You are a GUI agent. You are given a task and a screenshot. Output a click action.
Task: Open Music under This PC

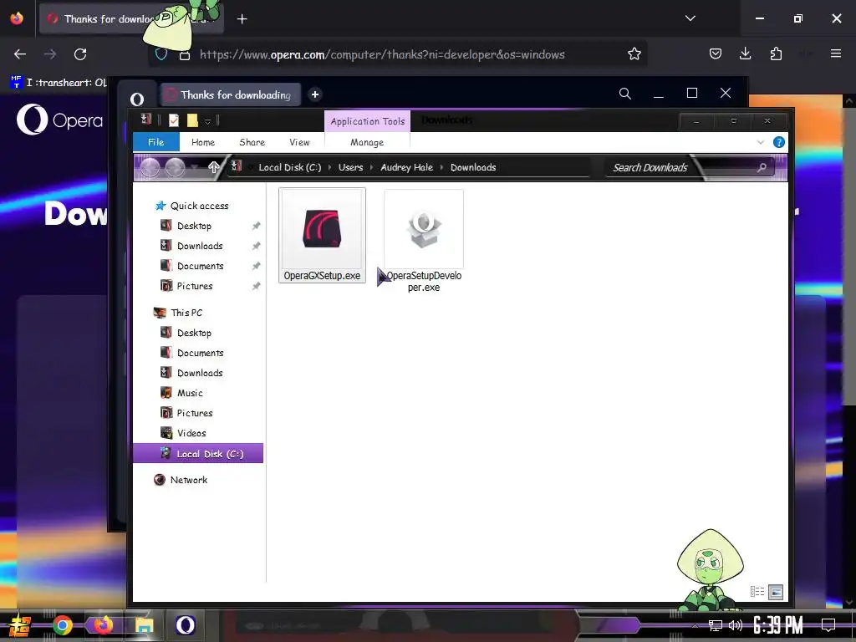point(181,393)
